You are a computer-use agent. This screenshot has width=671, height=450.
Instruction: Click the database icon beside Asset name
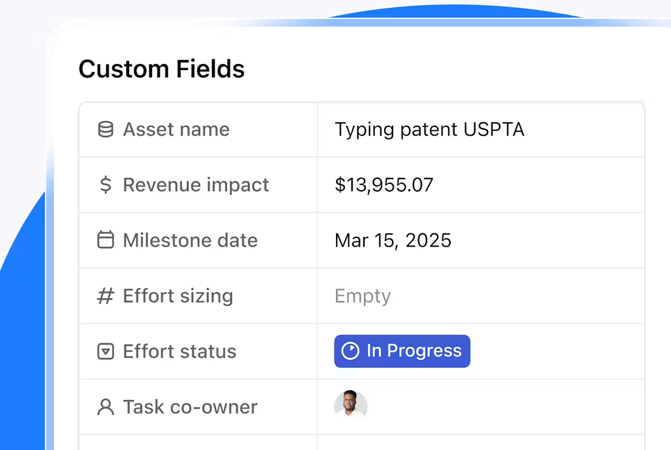coord(105,130)
